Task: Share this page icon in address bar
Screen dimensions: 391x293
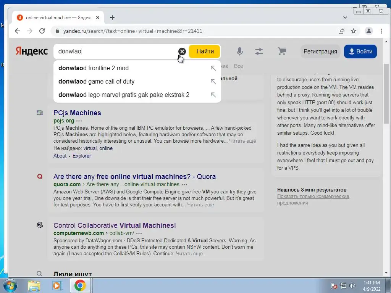Action: (341, 31)
